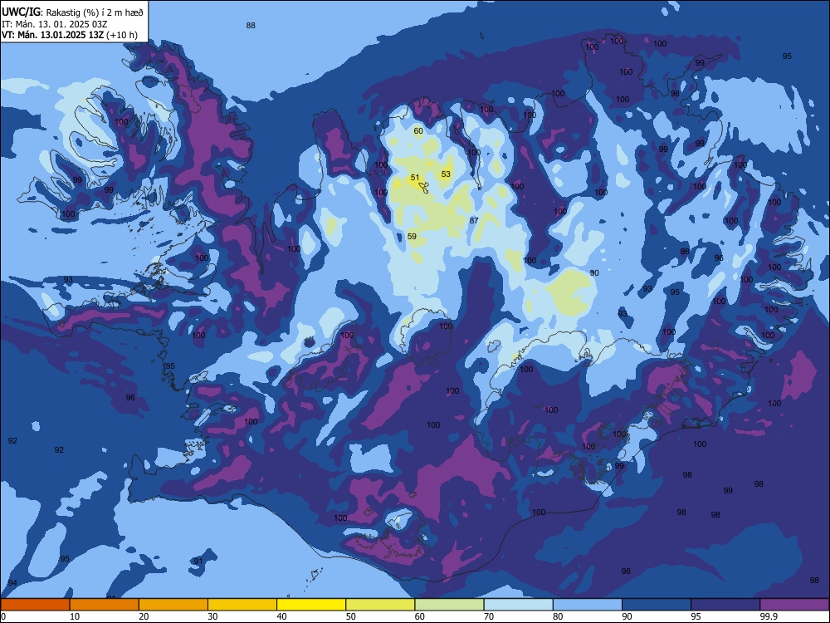Click the '59' humidity value on map
Image resolution: width=830 pixels, height=623 pixels.
click(412, 236)
